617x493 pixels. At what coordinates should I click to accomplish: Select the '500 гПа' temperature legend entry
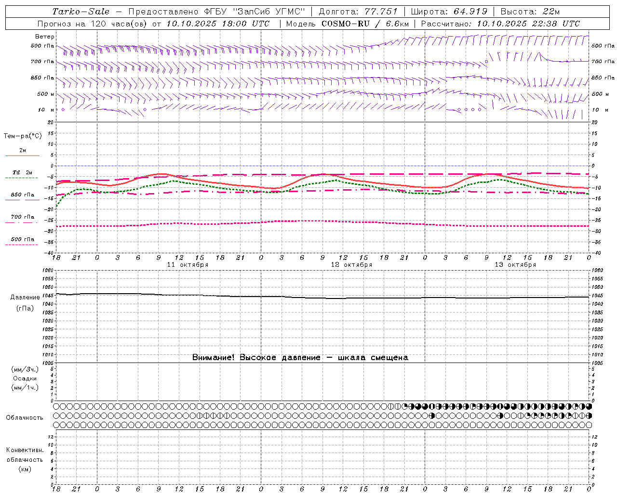point(23,239)
